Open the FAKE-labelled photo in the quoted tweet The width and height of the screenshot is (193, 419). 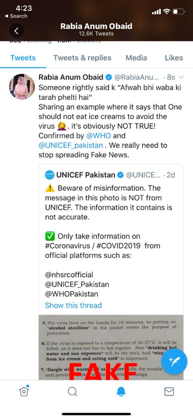pos(111,347)
